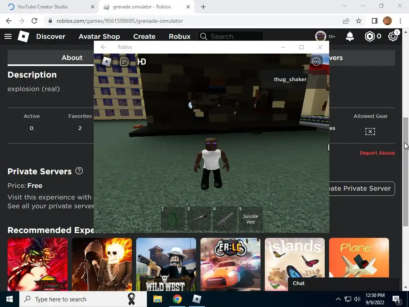Open ER:LC recommended game thumbnail
This screenshot has height=307, width=409.
(230, 264)
